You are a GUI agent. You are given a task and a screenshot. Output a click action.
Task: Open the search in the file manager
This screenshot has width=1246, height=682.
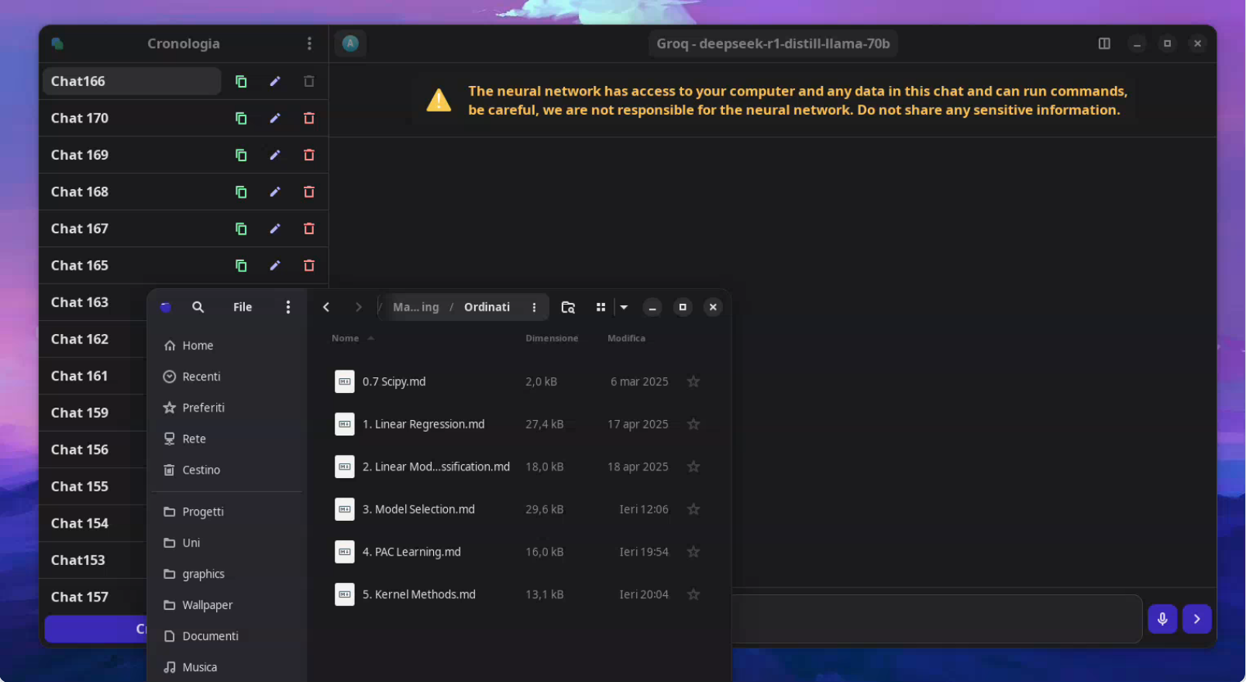198,308
